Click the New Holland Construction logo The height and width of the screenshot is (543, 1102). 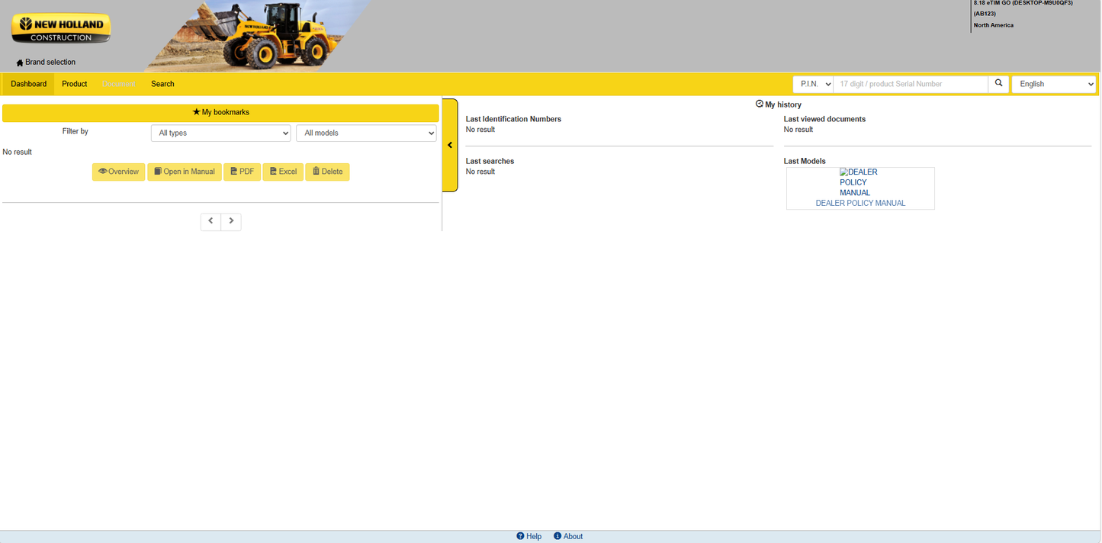click(x=61, y=29)
